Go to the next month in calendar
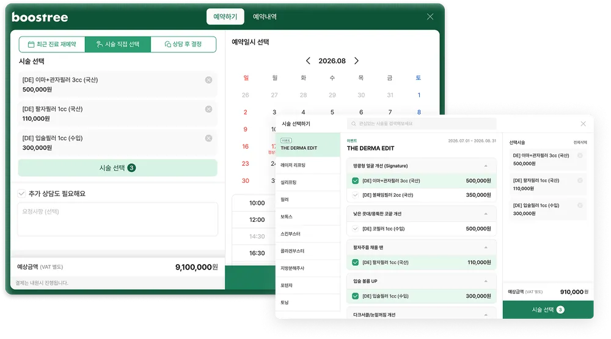 [356, 60]
